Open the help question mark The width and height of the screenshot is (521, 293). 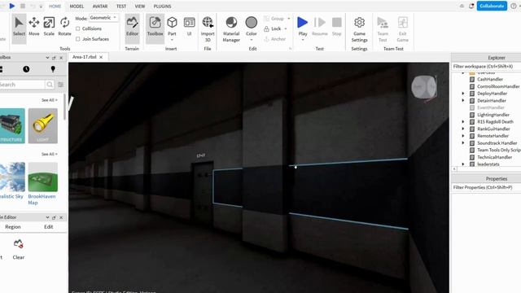click(514, 6)
